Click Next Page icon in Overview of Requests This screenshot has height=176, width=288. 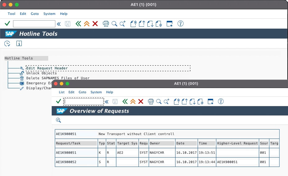(193, 101)
